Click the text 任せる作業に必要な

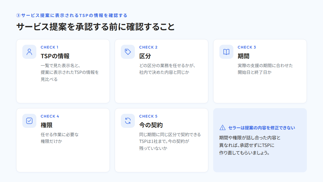coord(60,135)
